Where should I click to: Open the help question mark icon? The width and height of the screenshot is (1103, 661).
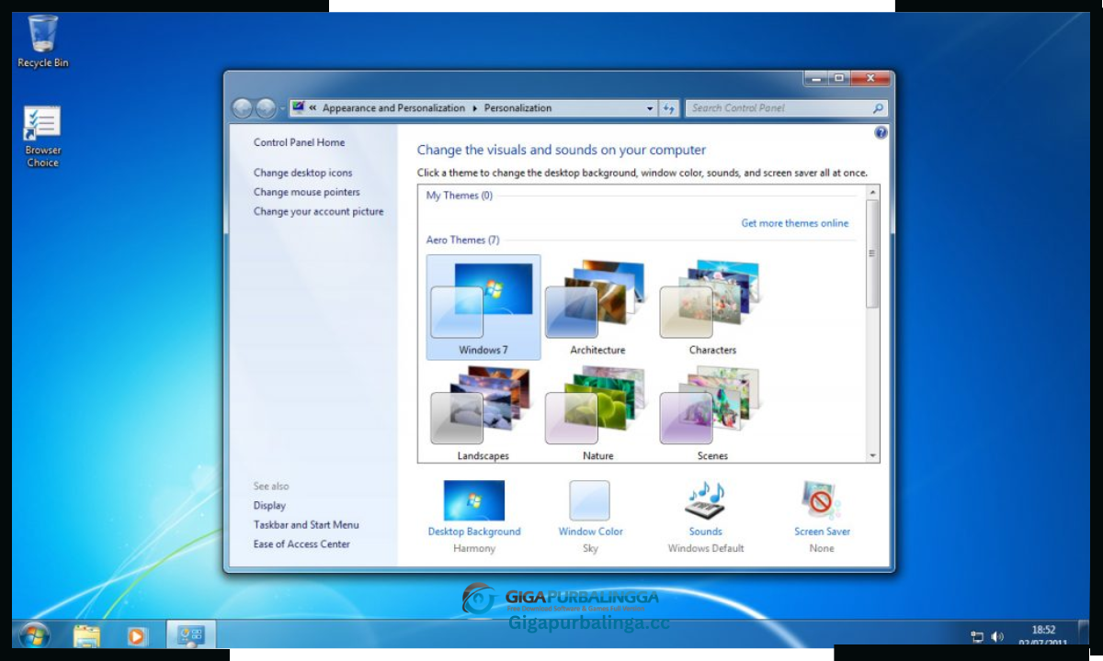[881, 133]
